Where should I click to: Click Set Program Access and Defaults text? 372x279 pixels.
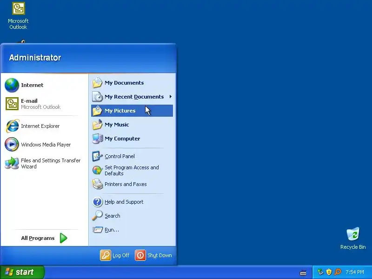point(132,170)
